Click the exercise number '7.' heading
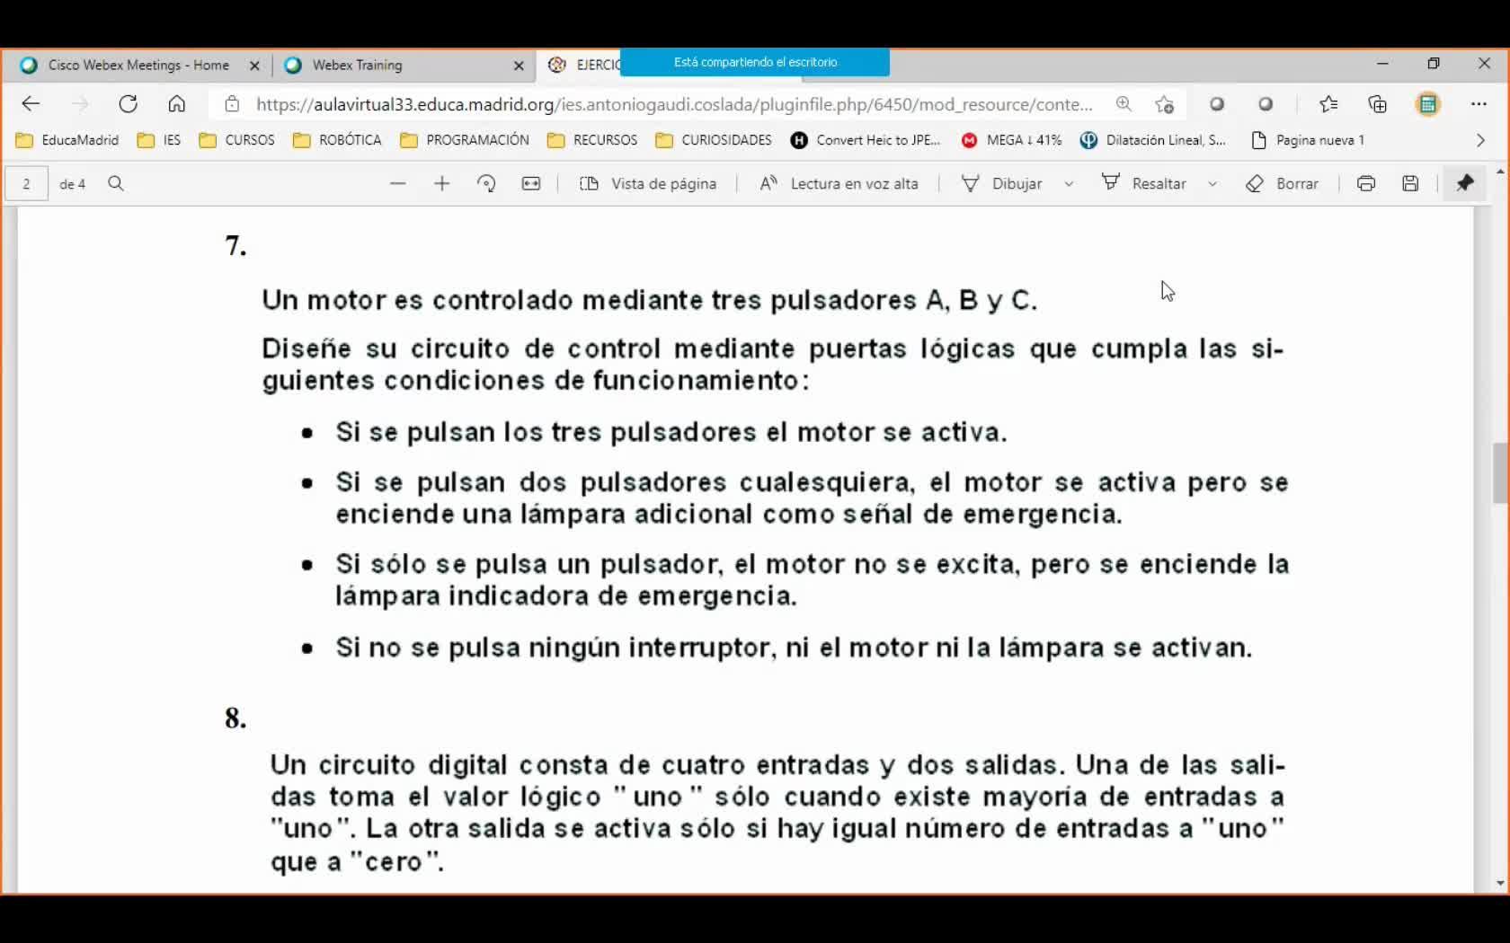 coord(235,245)
